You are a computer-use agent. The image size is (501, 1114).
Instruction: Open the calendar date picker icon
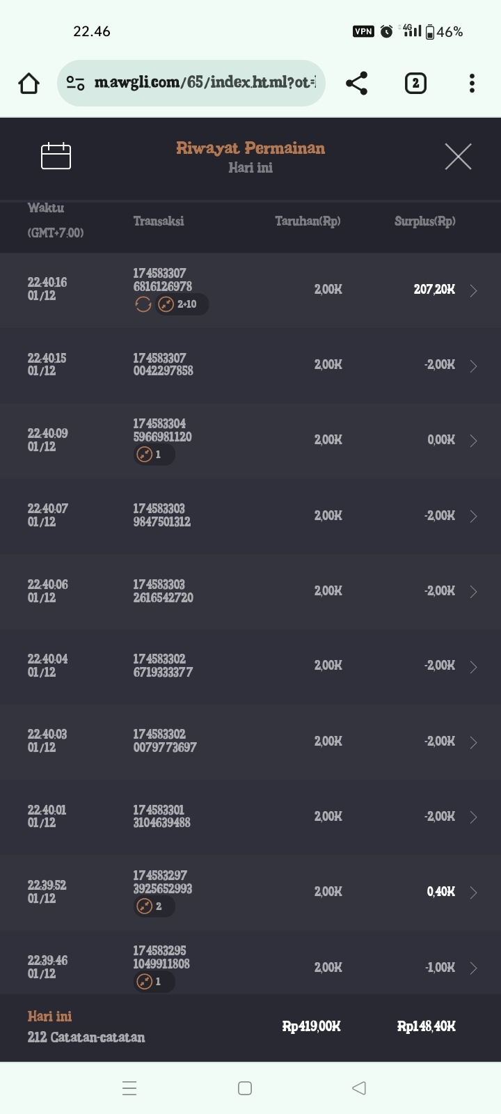[x=56, y=155]
